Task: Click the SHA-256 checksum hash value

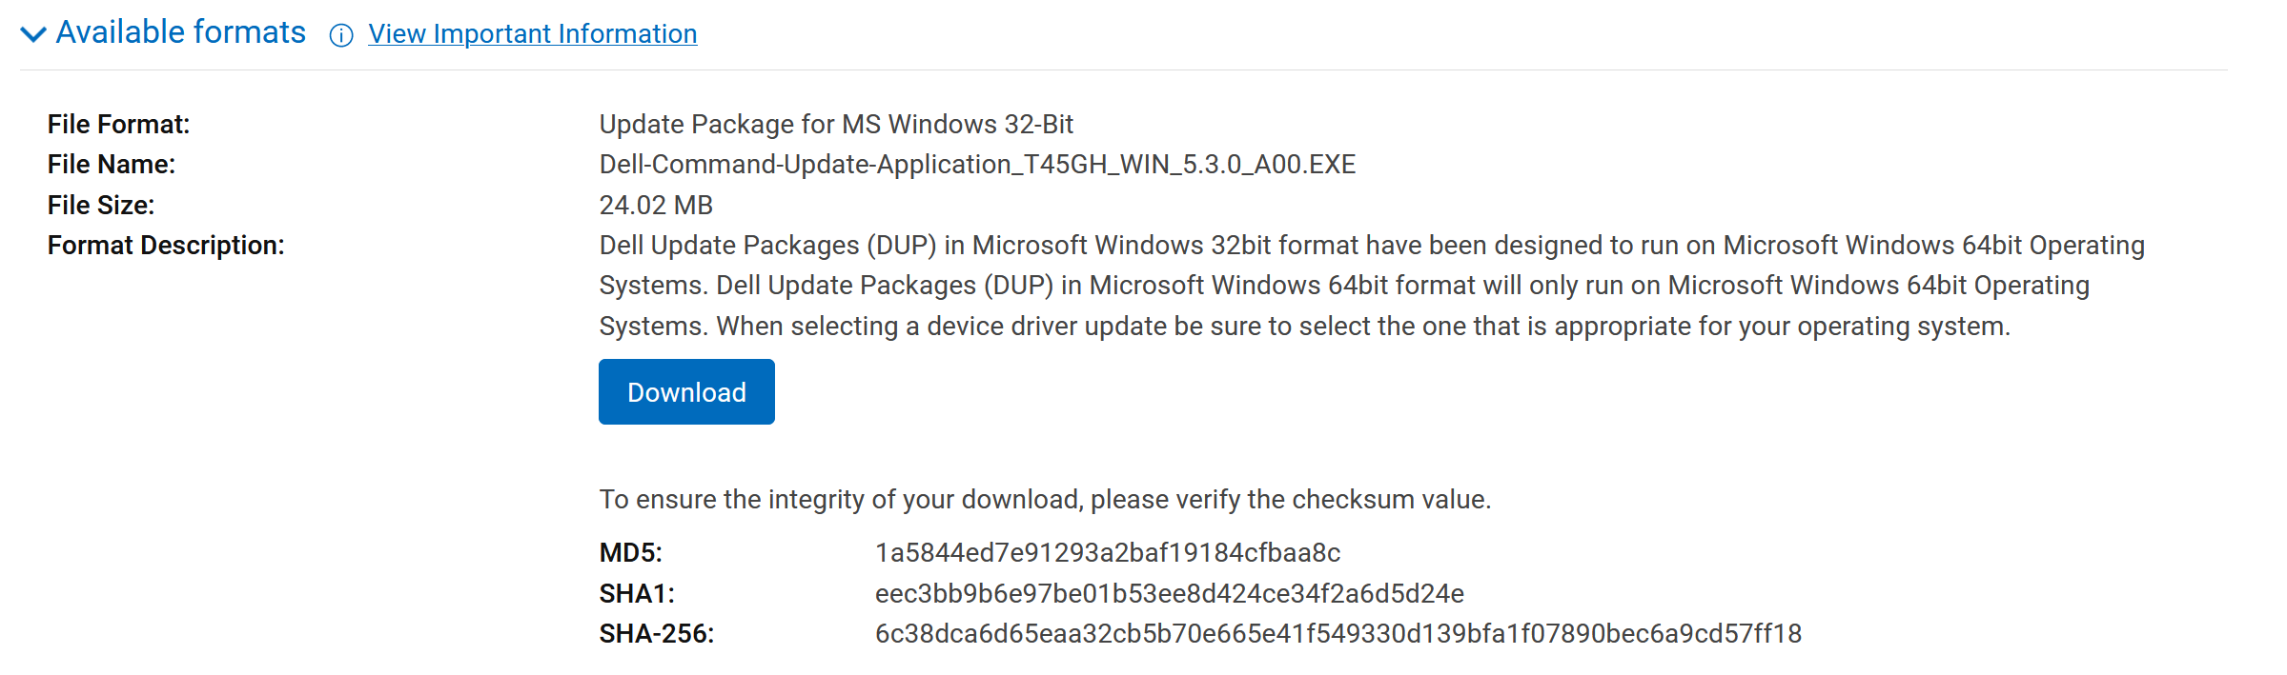Action: (1337, 634)
